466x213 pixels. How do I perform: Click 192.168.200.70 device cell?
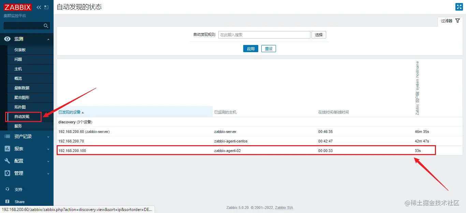point(71,141)
